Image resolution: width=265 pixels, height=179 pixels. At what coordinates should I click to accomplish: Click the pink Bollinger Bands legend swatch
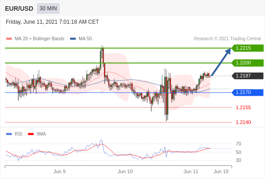[9, 39]
